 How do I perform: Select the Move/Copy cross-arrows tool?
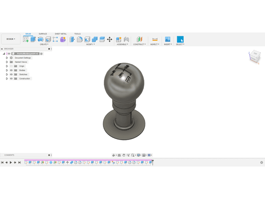click(110, 39)
